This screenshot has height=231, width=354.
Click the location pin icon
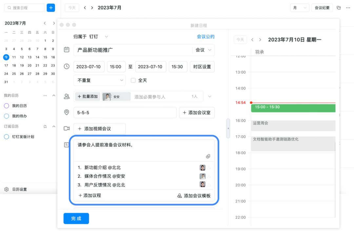click(67, 112)
